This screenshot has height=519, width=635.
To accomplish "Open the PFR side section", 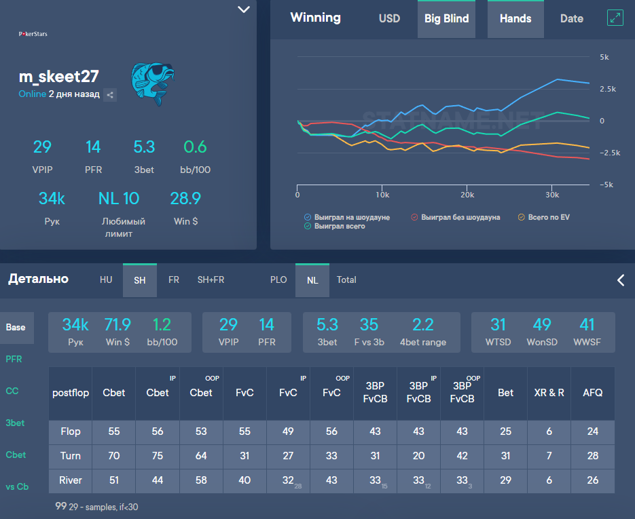I will pyautogui.click(x=14, y=359).
